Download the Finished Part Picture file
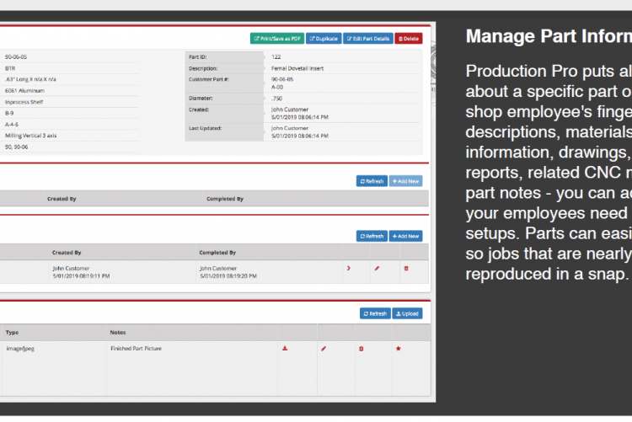 (x=285, y=348)
